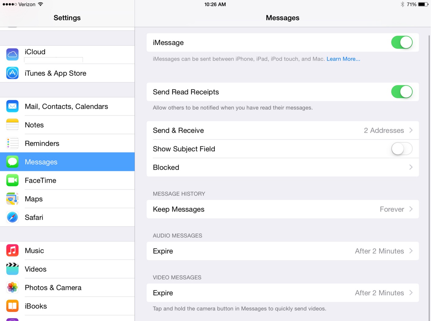
Task: Open the Notes app icon
Action: (12, 125)
